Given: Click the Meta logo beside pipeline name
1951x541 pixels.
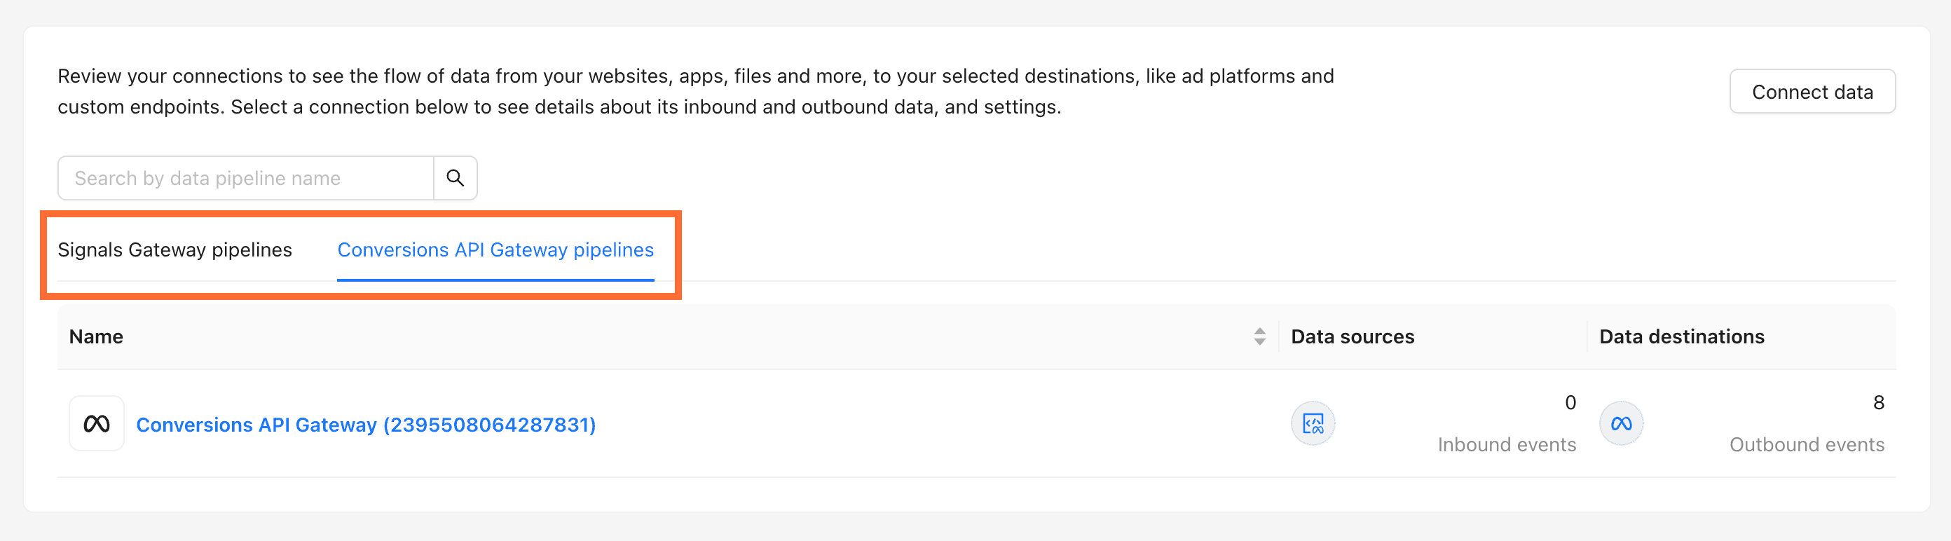Looking at the screenshot, I should click(97, 423).
